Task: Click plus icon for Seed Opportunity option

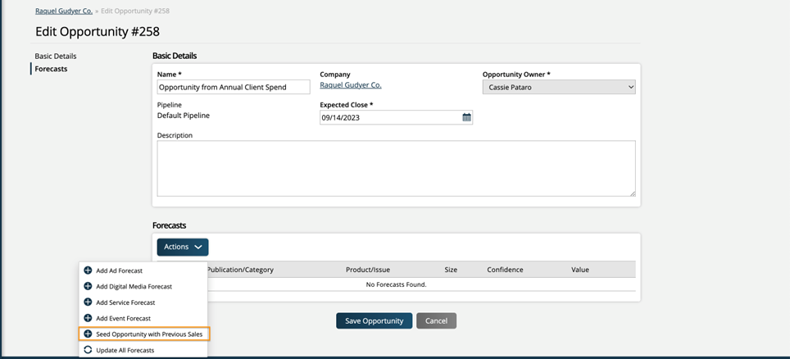Action: point(88,334)
